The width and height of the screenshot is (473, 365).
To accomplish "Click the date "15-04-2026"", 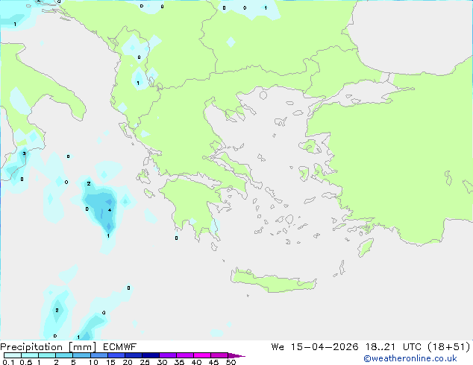I will pyautogui.click(x=325, y=347).
